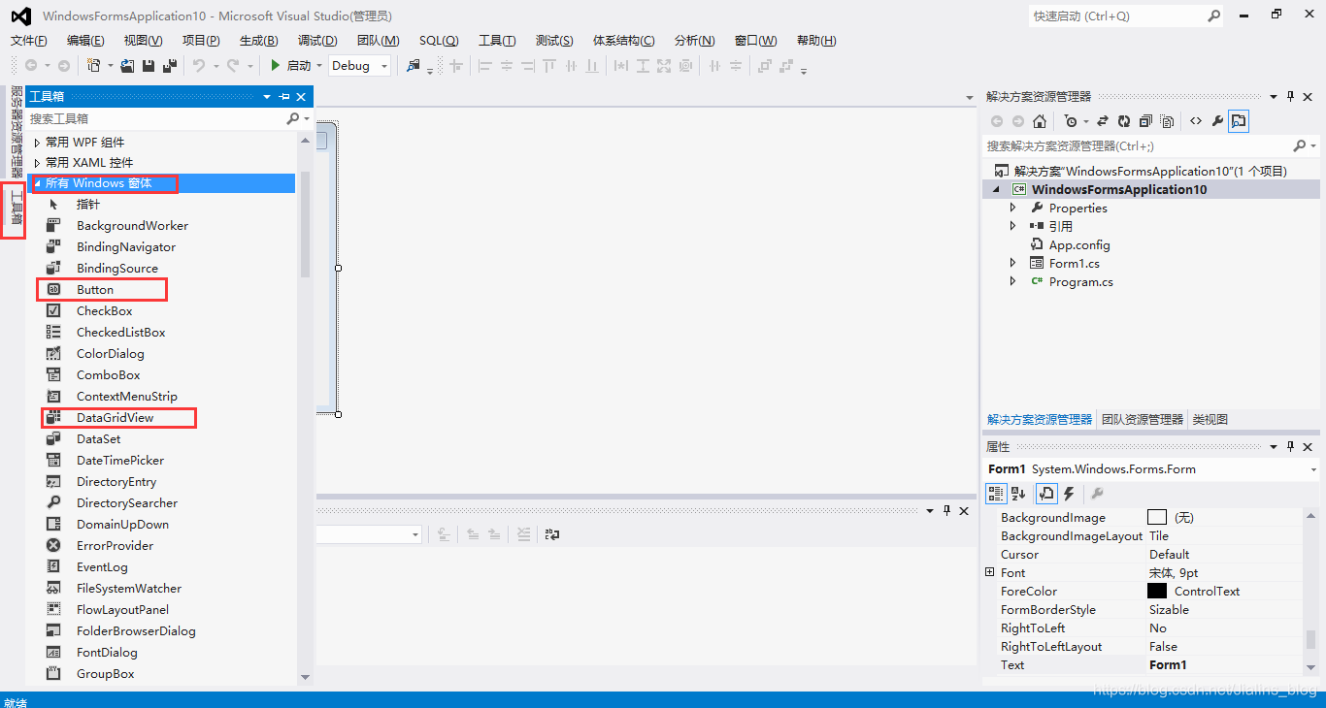1326x708 pixels.
Task: Toggle auto-hide pin on Properties (属性) panel
Action: (x=1290, y=446)
